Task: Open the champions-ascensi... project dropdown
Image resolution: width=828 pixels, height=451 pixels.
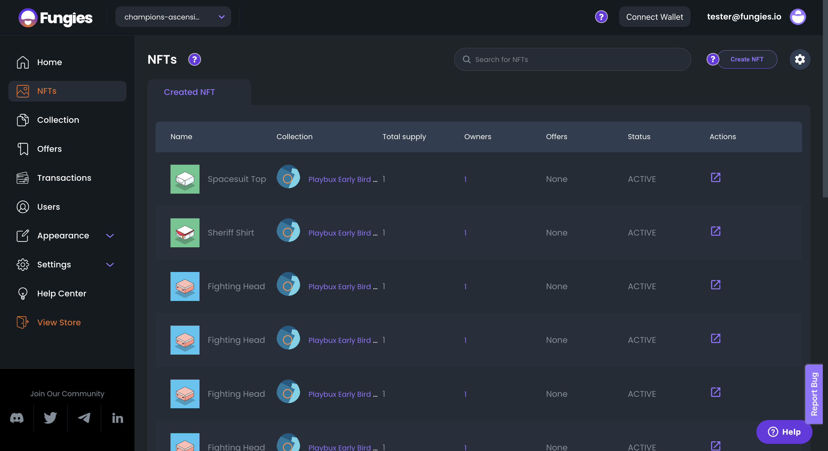Action: click(173, 17)
